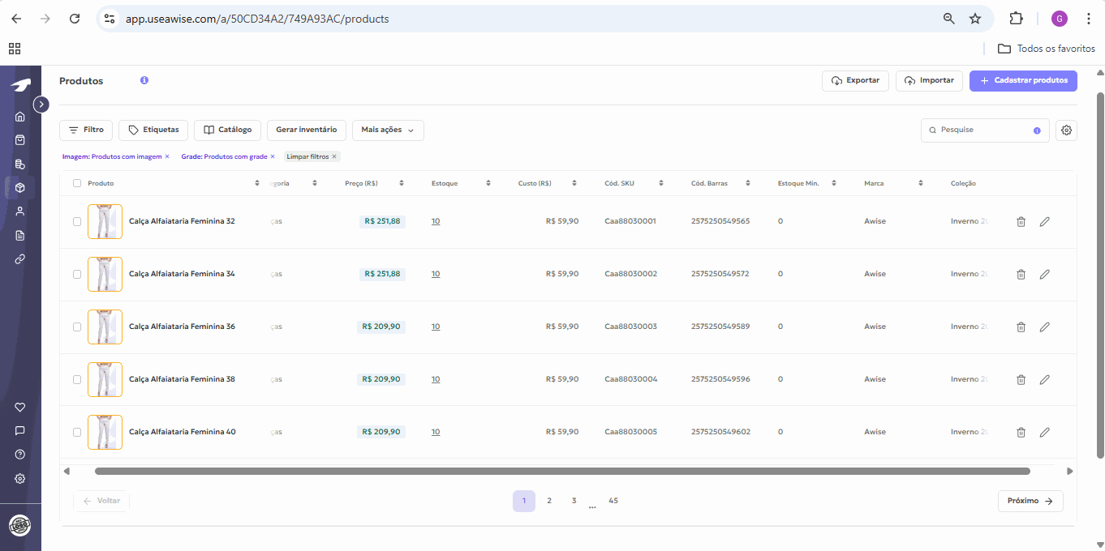This screenshot has height=551, width=1105.
Task: Click the info icon beside Produtos title
Action: 144,81
